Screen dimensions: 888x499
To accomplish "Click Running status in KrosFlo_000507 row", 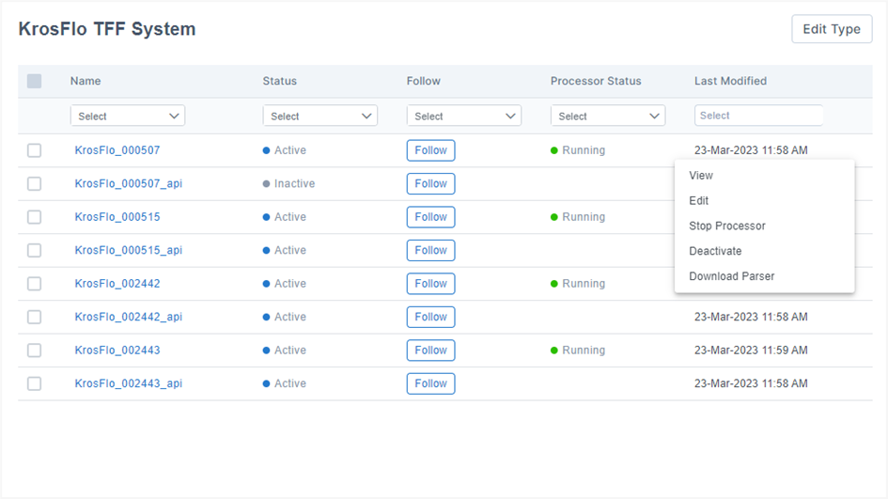I will coord(578,150).
